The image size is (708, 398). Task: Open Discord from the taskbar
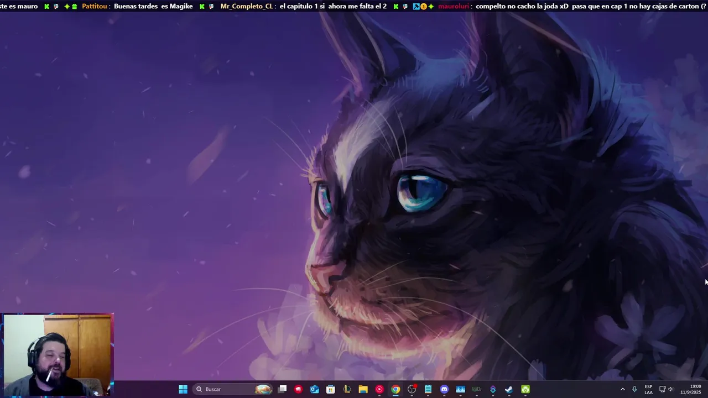[x=444, y=389]
